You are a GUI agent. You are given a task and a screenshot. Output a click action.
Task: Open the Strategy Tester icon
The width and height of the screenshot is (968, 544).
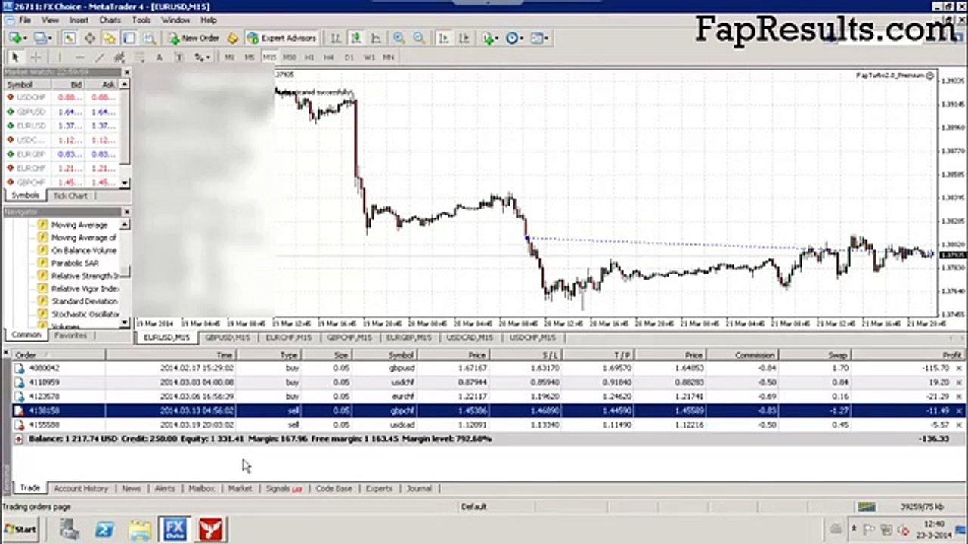[x=150, y=38]
